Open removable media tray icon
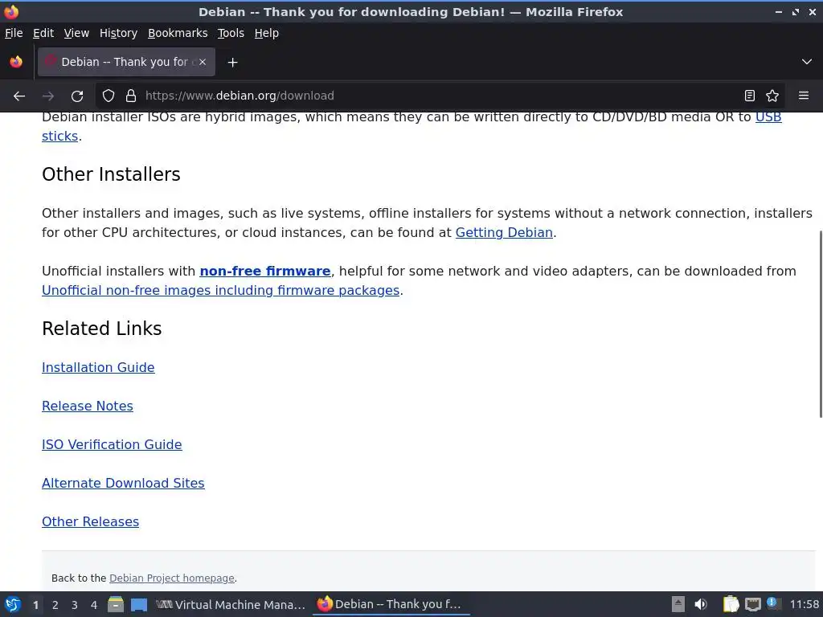 [678, 604]
